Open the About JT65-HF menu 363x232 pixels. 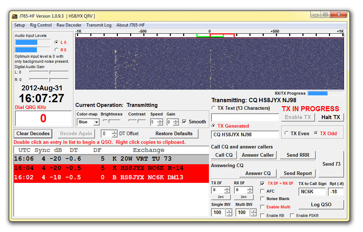pos(130,25)
